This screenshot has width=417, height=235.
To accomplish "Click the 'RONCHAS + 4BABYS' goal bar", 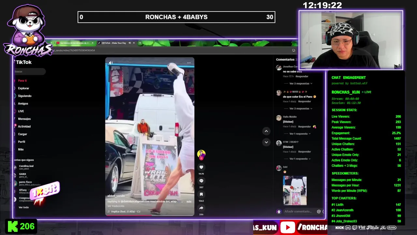I will (x=176, y=17).
